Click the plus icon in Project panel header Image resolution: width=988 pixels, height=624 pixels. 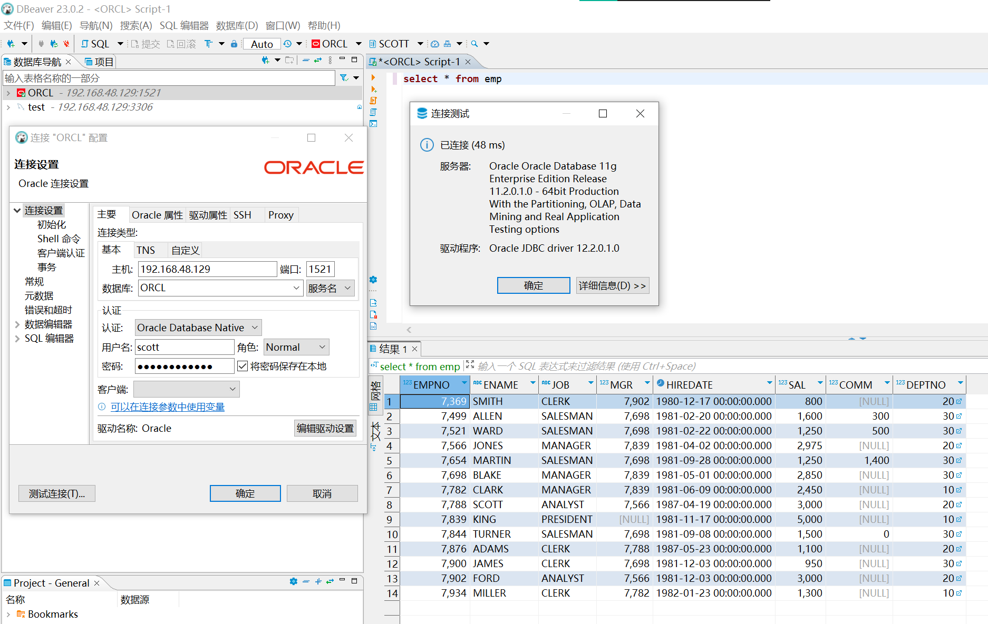coord(318,581)
